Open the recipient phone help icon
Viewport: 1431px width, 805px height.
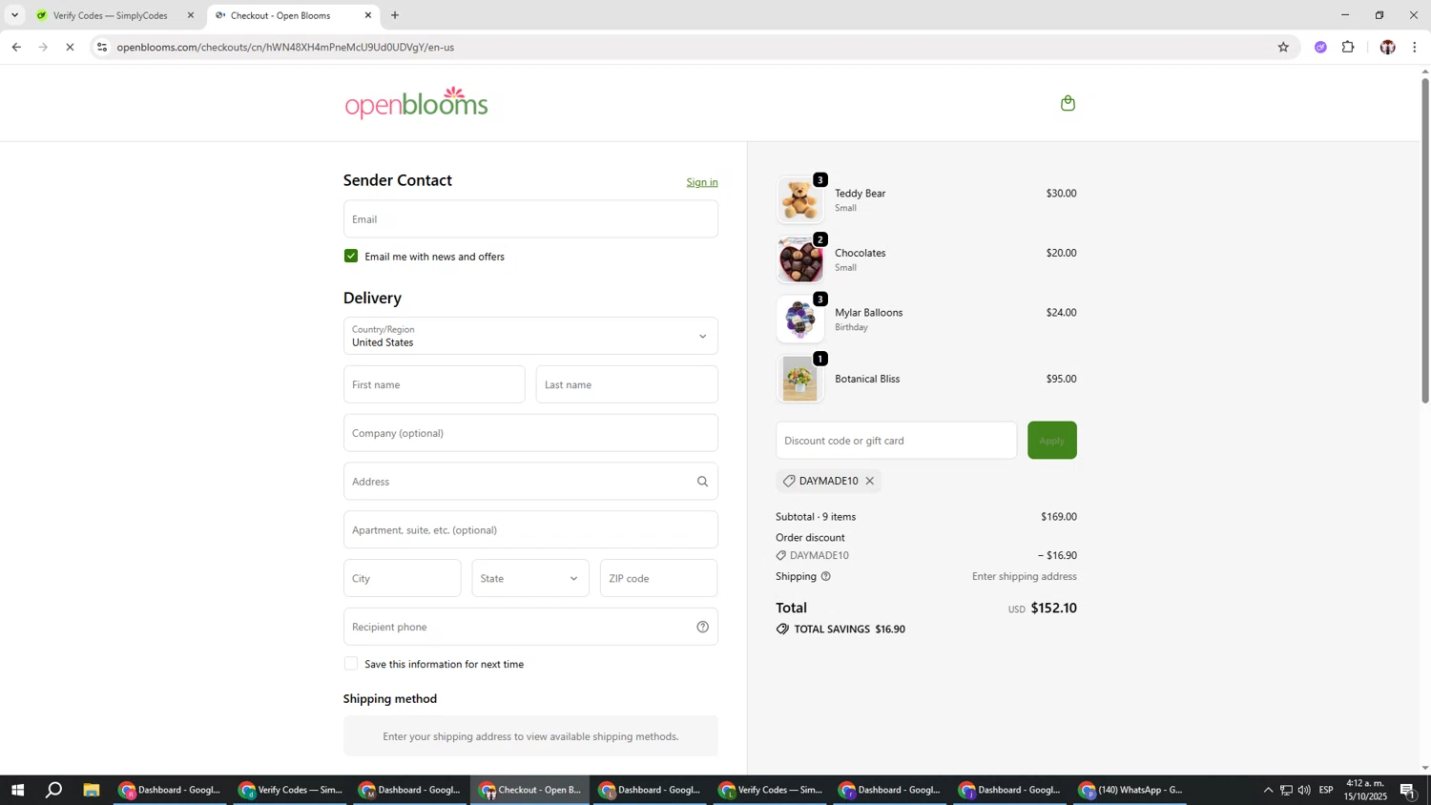point(702,627)
